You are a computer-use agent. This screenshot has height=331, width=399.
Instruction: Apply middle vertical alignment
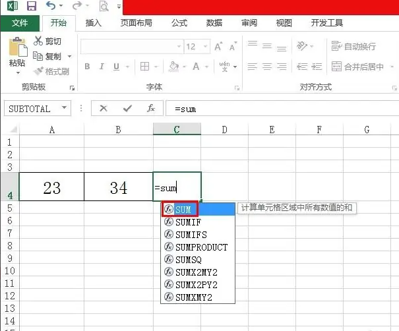tap(267, 46)
